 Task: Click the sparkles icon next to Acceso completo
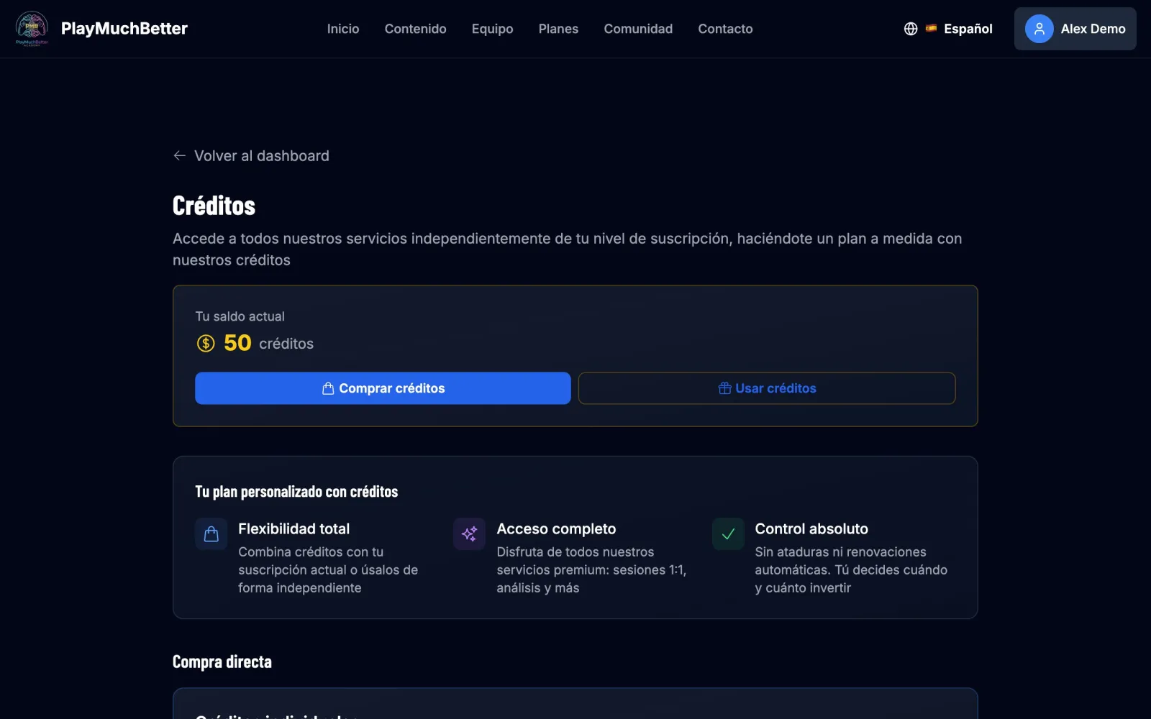(469, 534)
